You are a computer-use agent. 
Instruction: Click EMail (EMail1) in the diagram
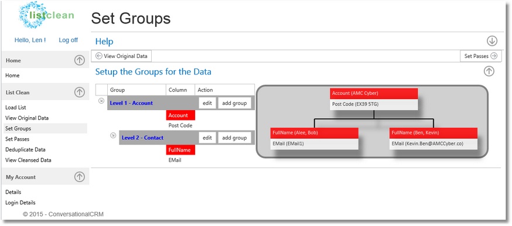click(x=314, y=144)
